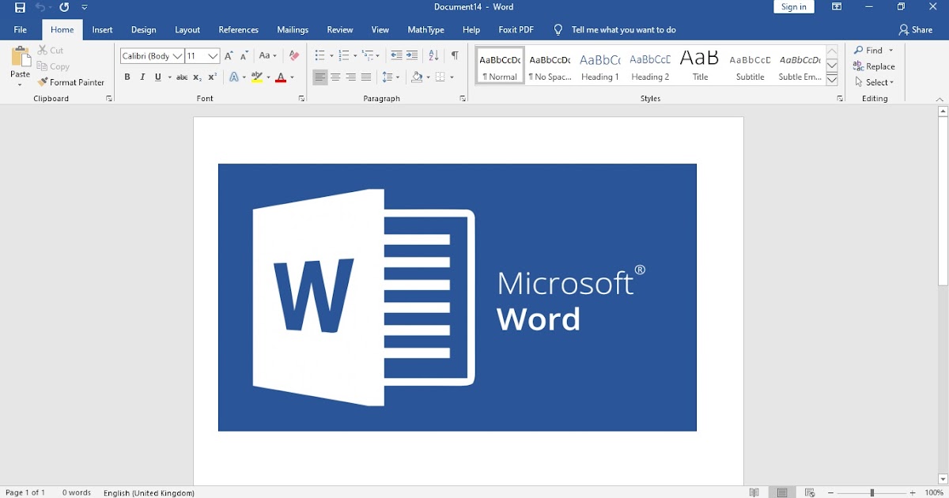Image resolution: width=949 pixels, height=498 pixels.
Task: Open the font name combo box Calibri (Body)
Action: [x=152, y=56]
